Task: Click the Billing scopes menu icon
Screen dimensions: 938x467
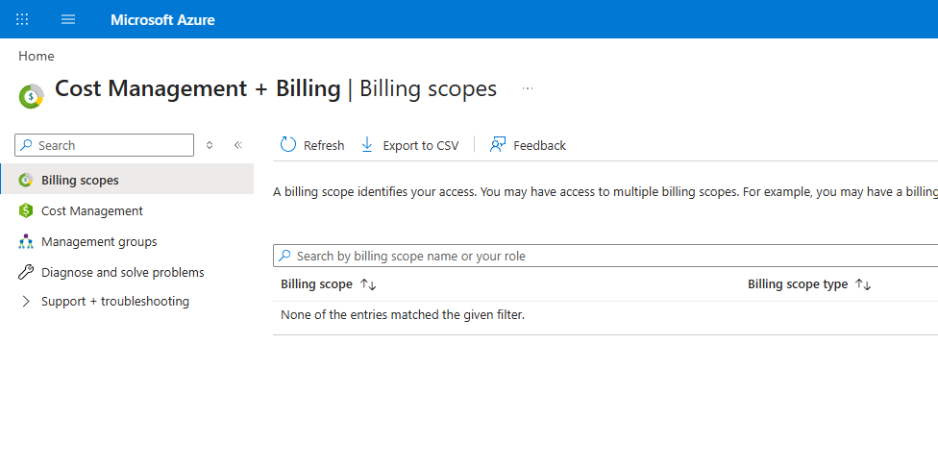Action: point(26,180)
